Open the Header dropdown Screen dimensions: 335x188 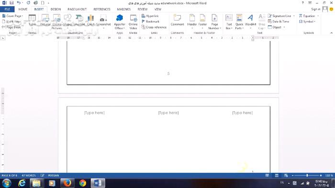[x=192, y=22]
